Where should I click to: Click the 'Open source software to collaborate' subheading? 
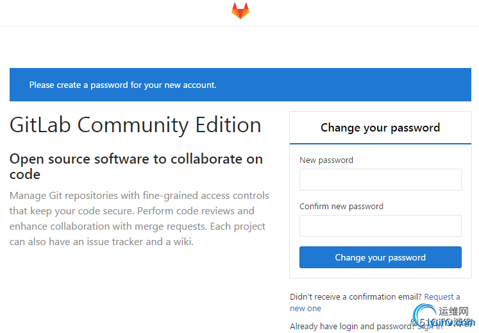[136, 166]
